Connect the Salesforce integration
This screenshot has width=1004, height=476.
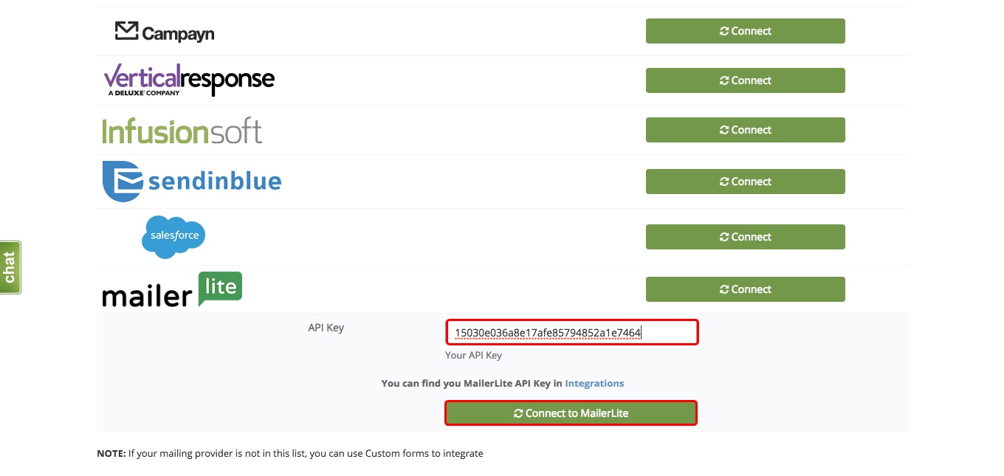pos(746,237)
